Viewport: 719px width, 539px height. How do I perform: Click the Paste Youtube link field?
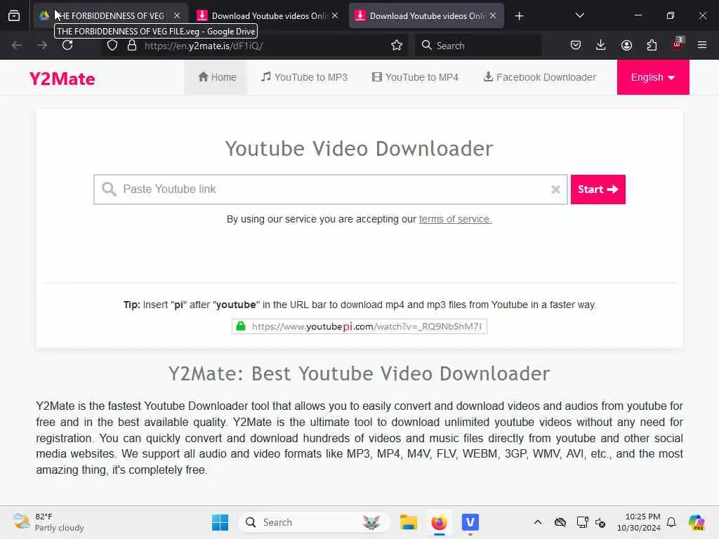(330, 189)
